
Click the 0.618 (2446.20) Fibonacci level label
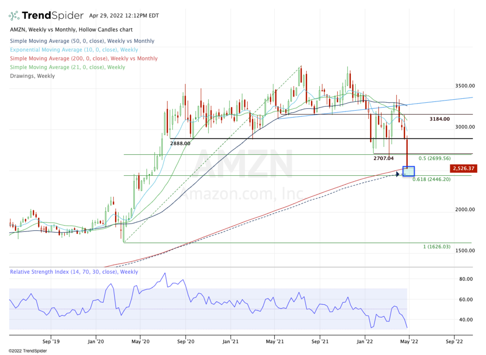431,179
